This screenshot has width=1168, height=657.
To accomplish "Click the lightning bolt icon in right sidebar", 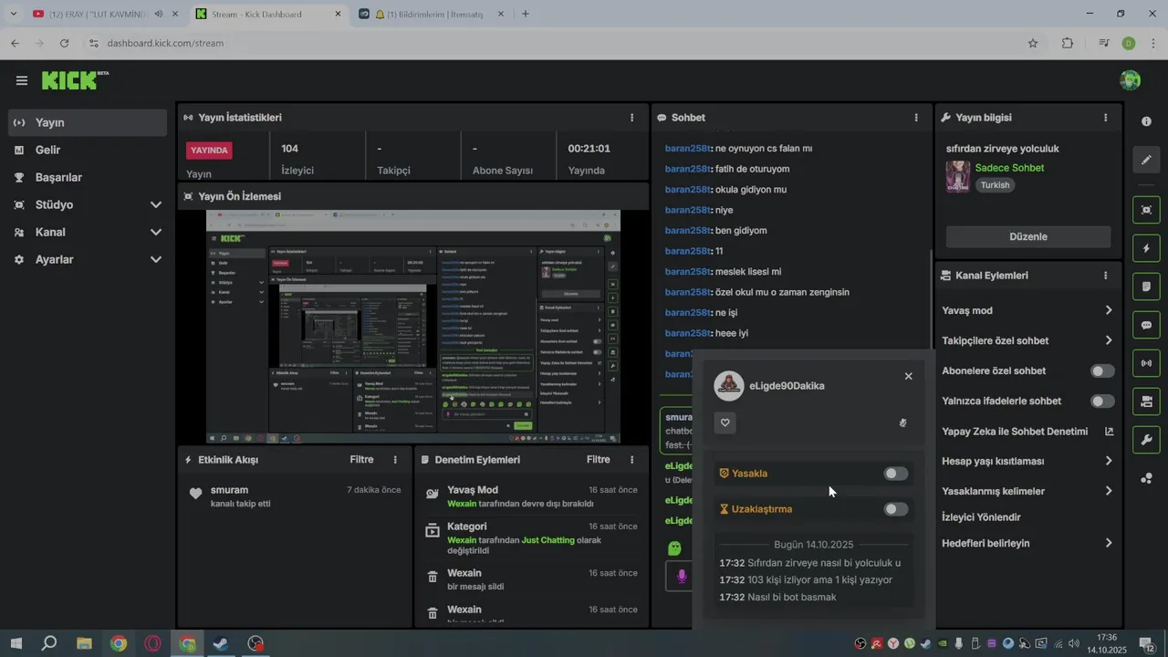I will (1146, 248).
